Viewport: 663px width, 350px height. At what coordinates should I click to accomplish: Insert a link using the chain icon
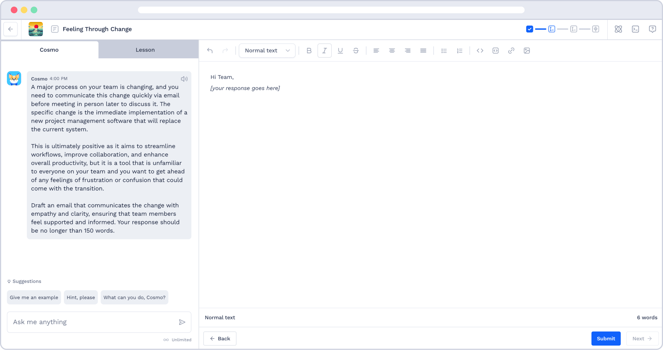[x=511, y=51]
